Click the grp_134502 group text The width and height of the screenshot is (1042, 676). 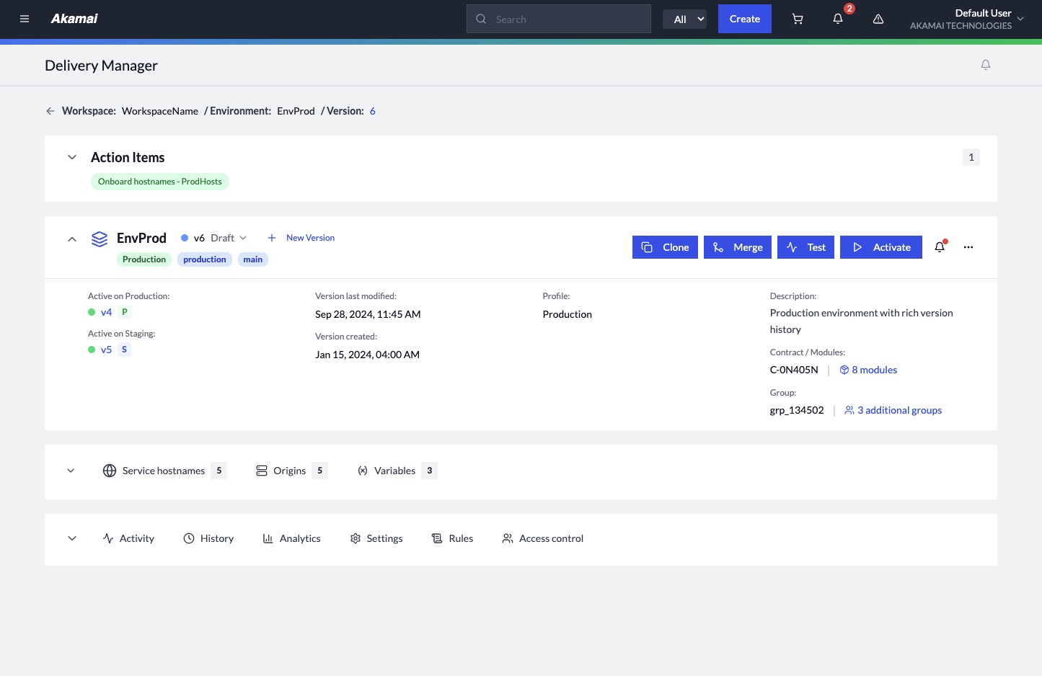[x=797, y=410]
